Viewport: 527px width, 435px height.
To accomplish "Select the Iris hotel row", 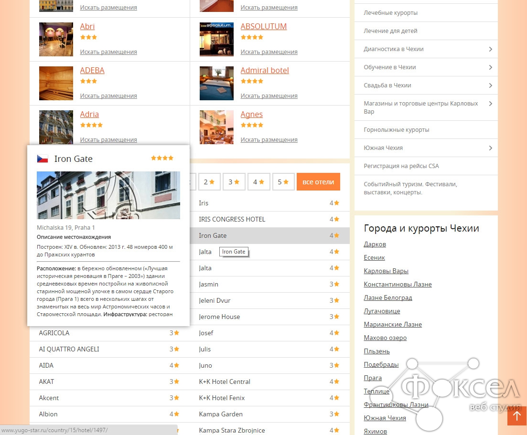I will click(x=269, y=203).
